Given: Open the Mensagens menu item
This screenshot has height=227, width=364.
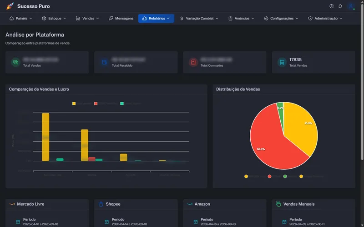Looking at the screenshot, I should pos(121,18).
